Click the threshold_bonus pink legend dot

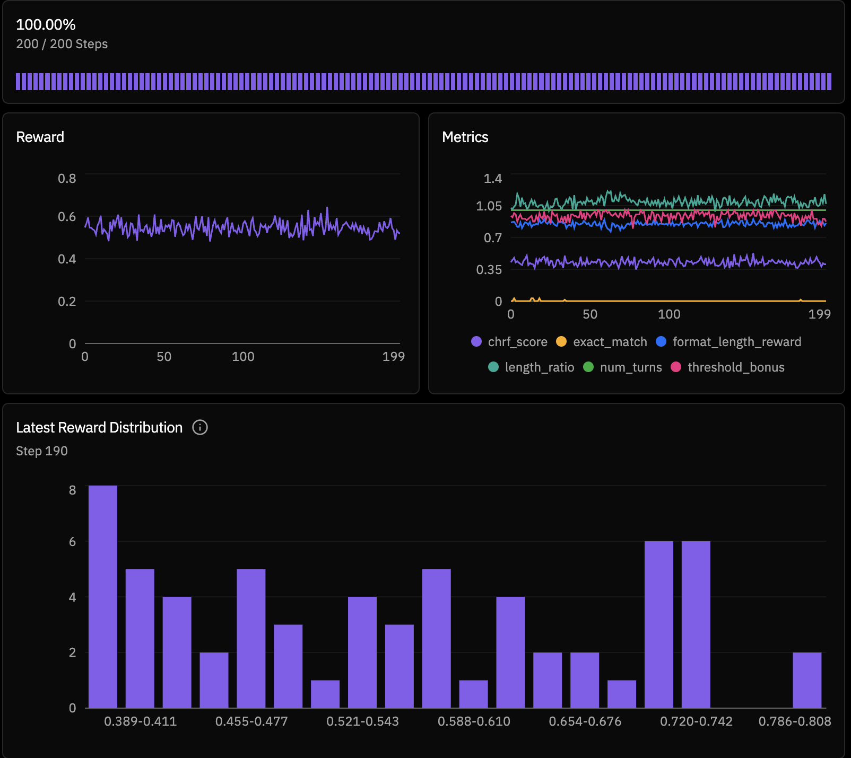pos(676,367)
